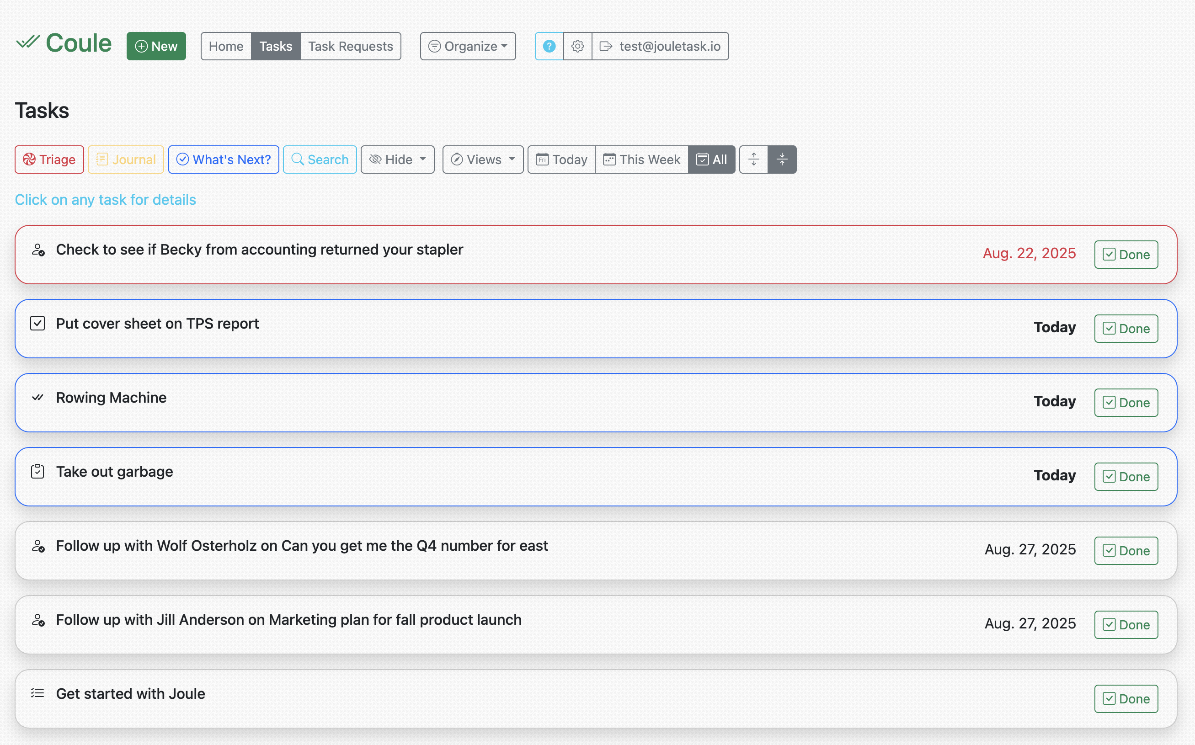Click the Coule double-checkmark logo
The width and height of the screenshot is (1195, 745).
27,43
